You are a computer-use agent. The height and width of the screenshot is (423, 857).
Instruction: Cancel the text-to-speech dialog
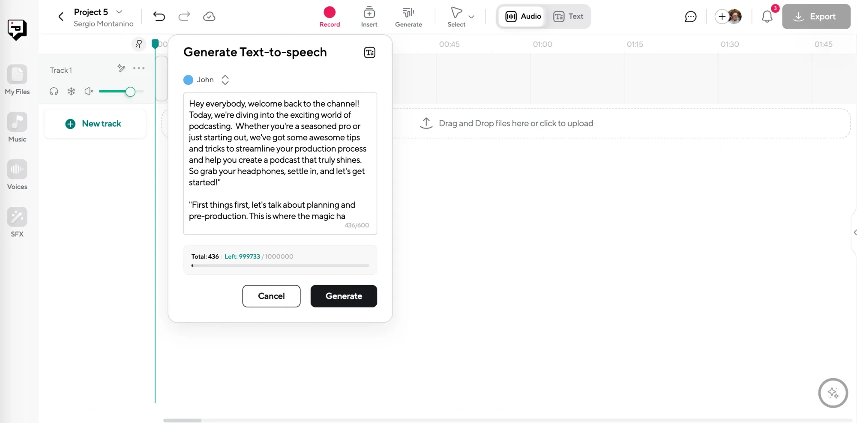coord(271,296)
